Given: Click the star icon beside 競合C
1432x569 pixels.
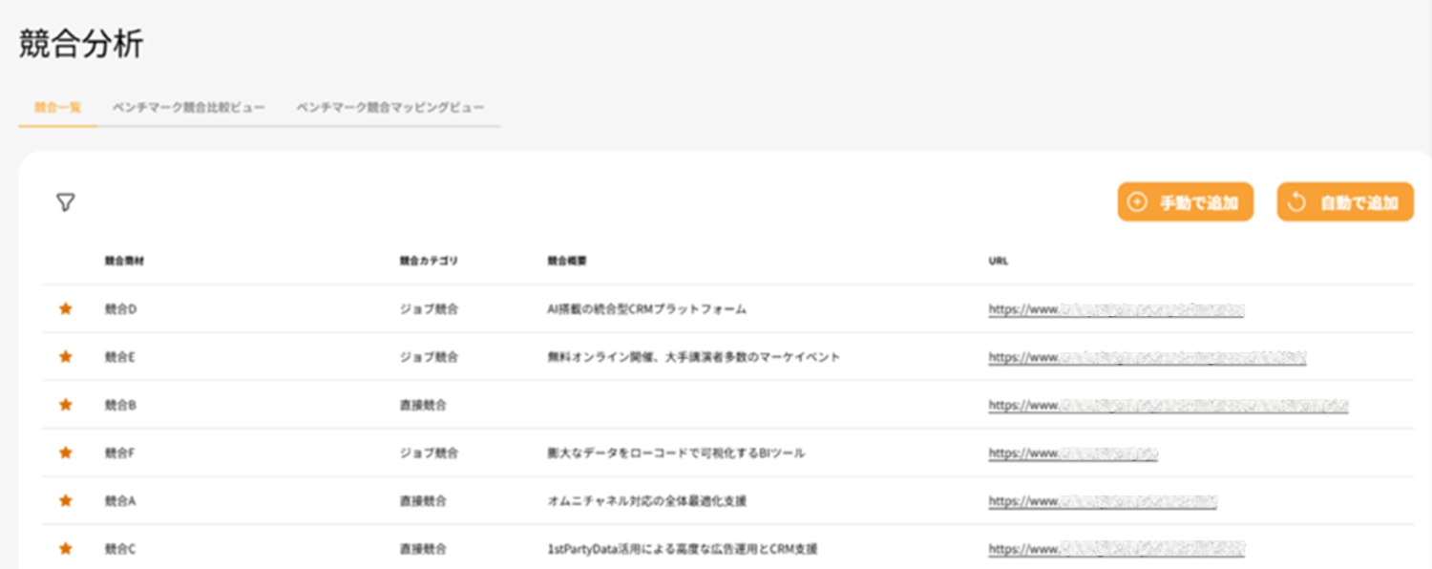Looking at the screenshot, I should pyautogui.click(x=66, y=549).
